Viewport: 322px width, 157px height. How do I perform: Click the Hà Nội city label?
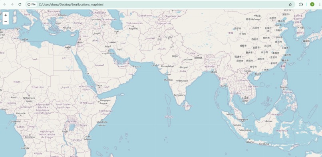pos(247,71)
